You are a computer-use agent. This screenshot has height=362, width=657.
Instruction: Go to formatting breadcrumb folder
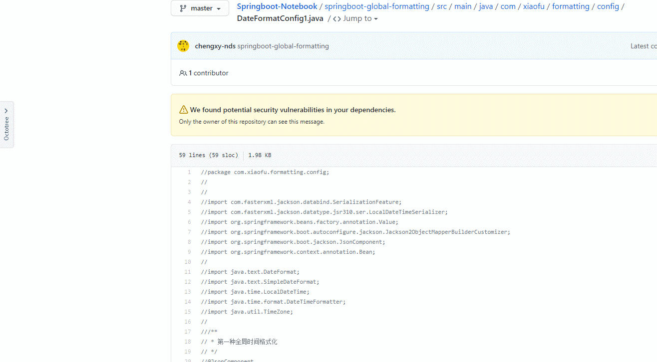(x=571, y=6)
